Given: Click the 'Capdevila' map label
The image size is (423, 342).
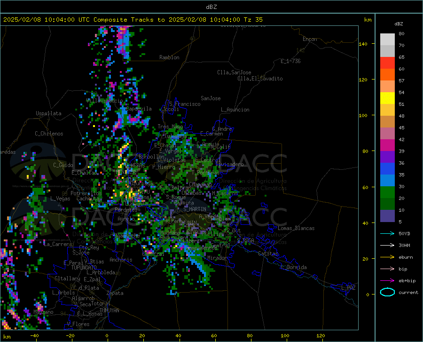Looking at the screenshot, I should 139,109.
